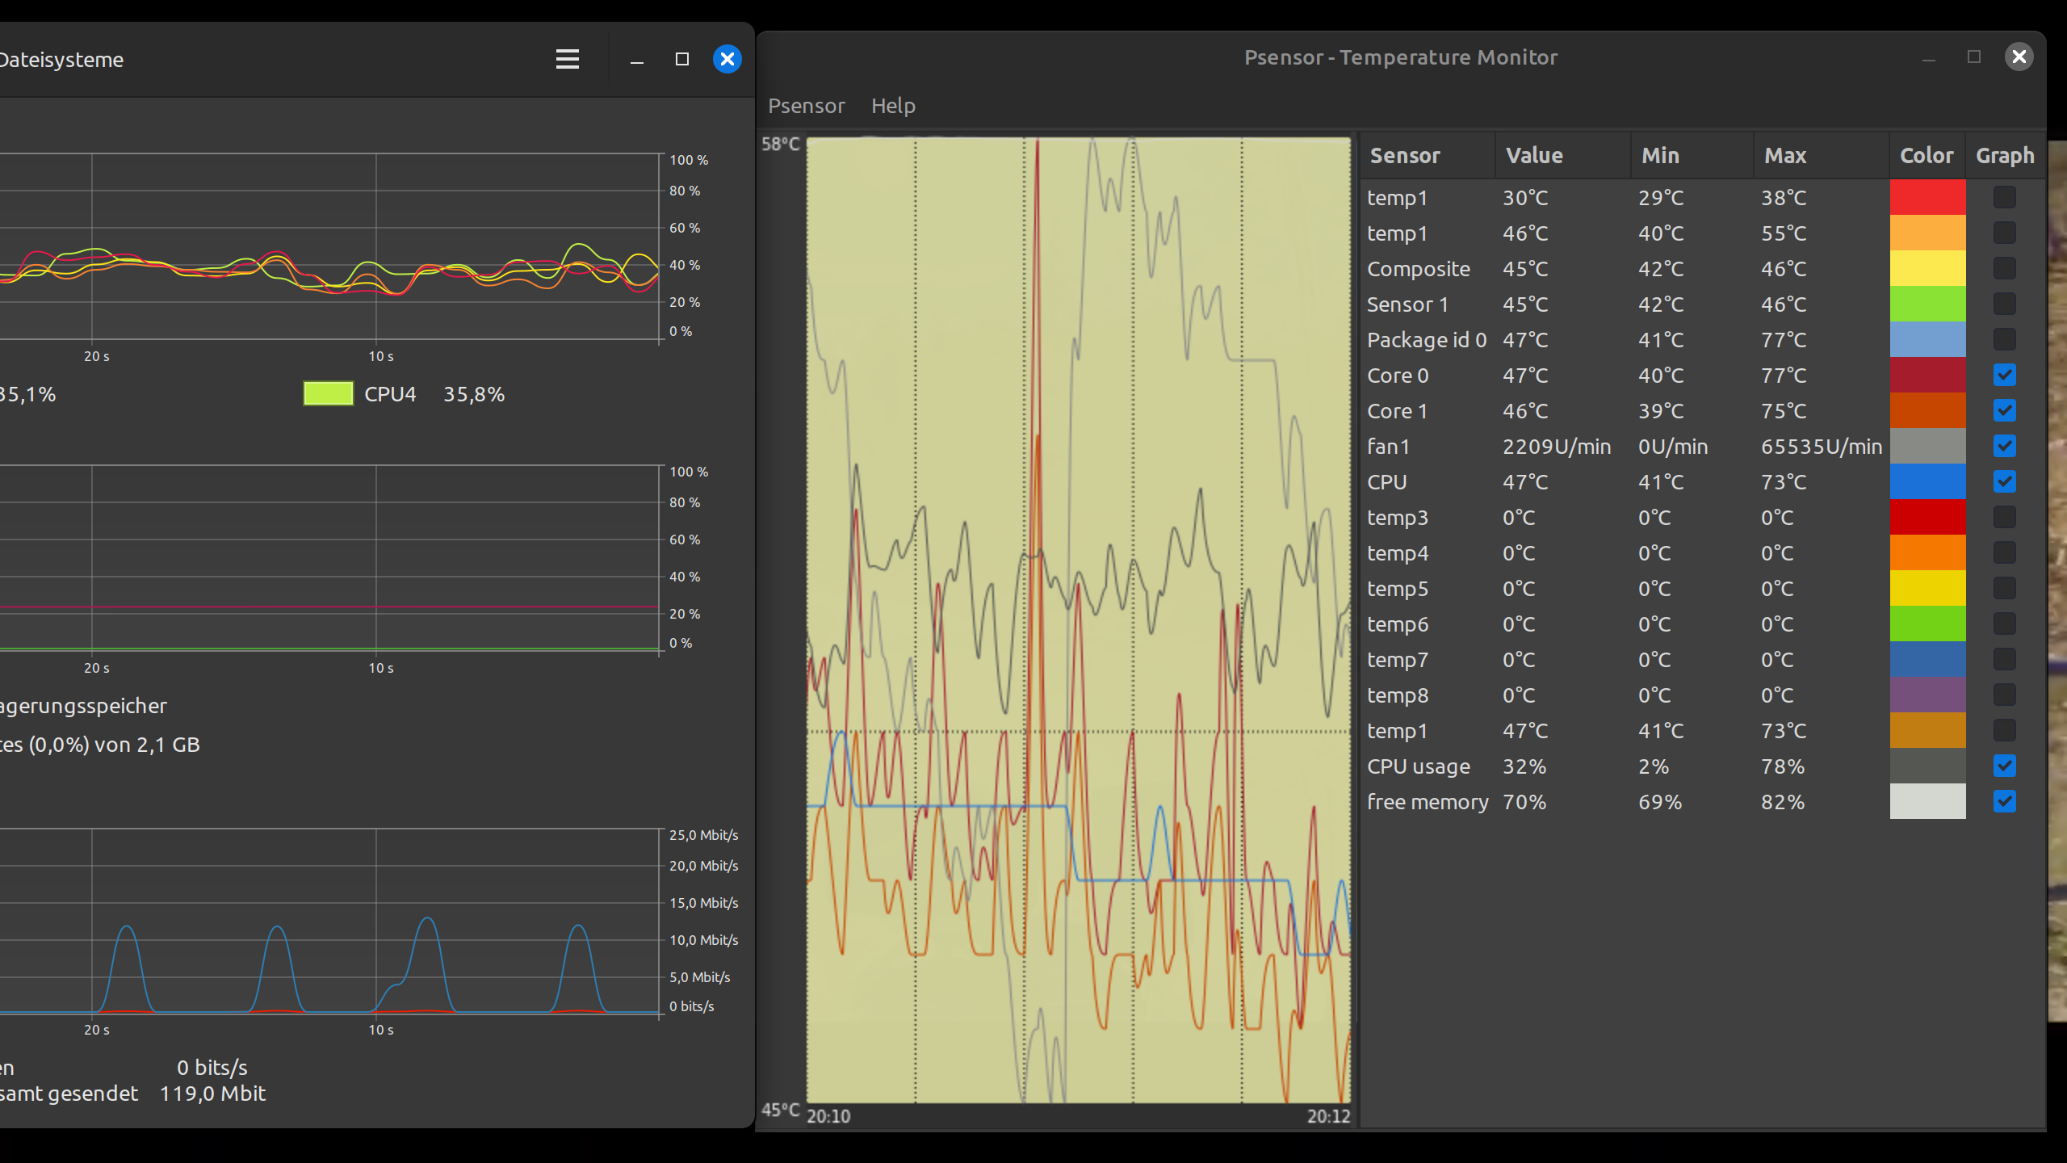The height and width of the screenshot is (1163, 2067).
Task: Sort sensors by the Value column
Action: point(1534,156)
